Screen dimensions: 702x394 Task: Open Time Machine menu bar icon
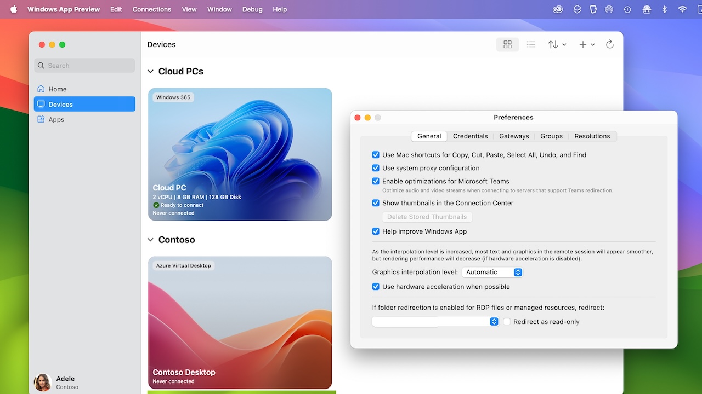627,9
